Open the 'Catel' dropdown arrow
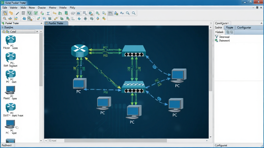 37,32
